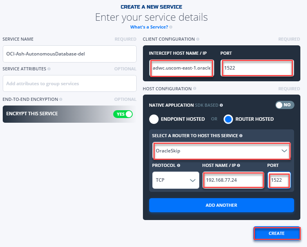The width and height of the screenshot is (307, 247).
Task: Click the host configuration Port 1522 field
Action: tap(279, 180)
